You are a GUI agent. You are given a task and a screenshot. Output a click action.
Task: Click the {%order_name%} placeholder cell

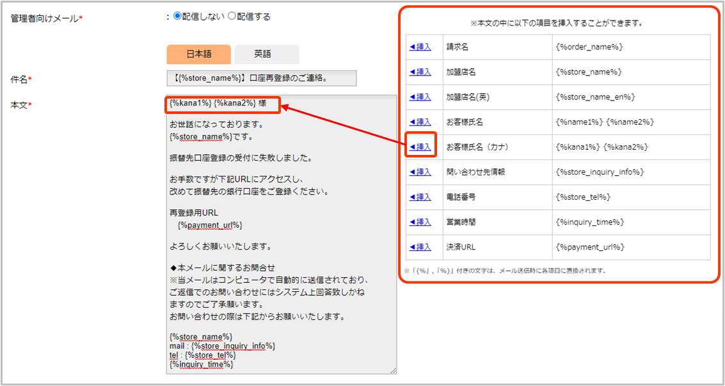(x=589, y=47)
